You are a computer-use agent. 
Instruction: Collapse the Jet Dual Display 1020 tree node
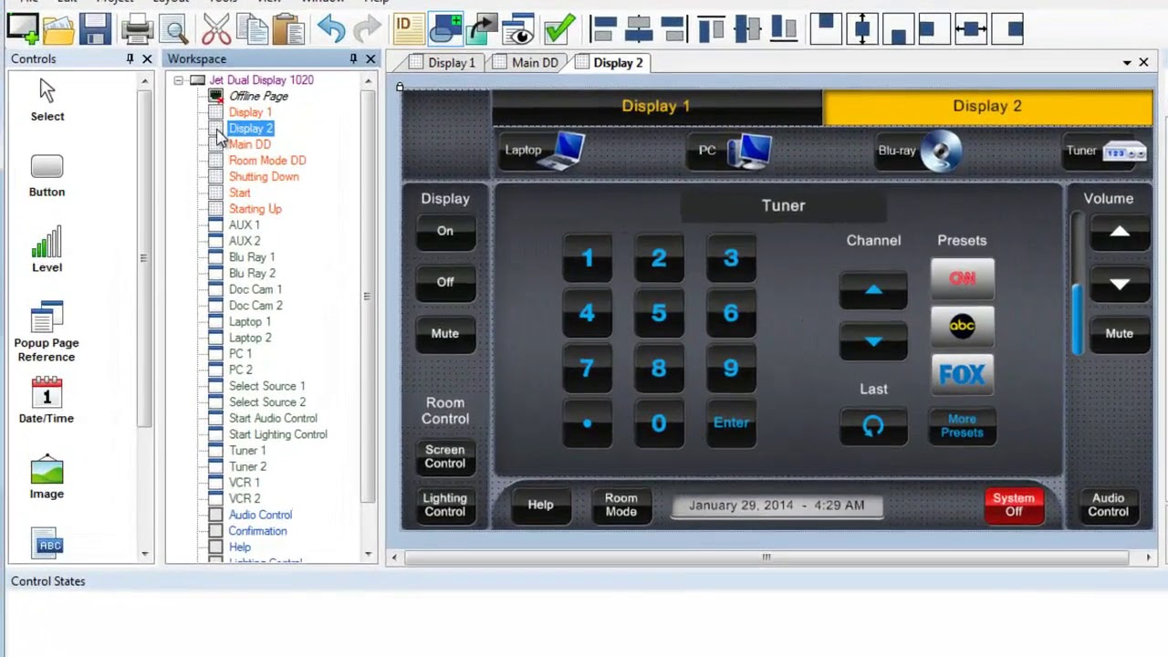coord(179,80)
